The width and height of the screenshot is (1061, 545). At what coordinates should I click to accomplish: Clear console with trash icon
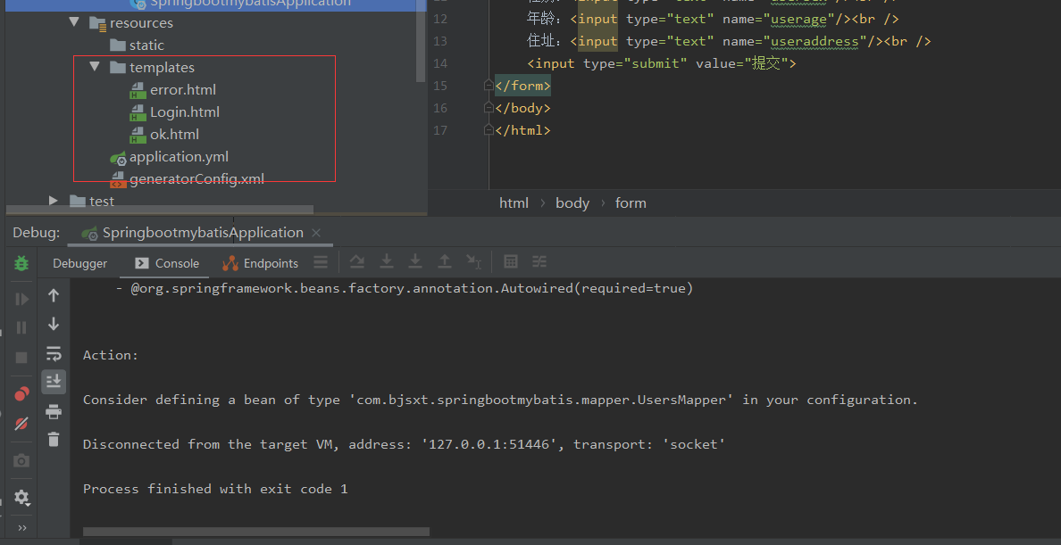pyautogui.click(x=54, y=439)
